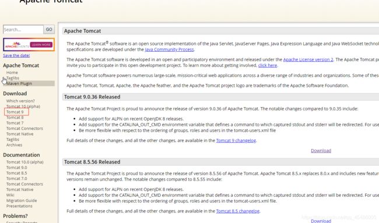The width and height of the screenshot is (379, 223).
Task: Open Tomcat 8.5 documentation link
Action: 17,173
